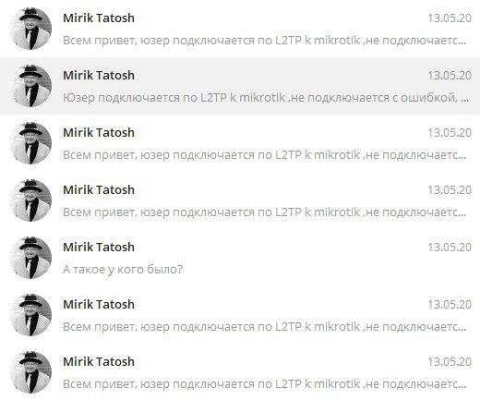The image size is (480, 400).
Task: Select Mirik Tatosh name in the first result
Action: point(99,18)
